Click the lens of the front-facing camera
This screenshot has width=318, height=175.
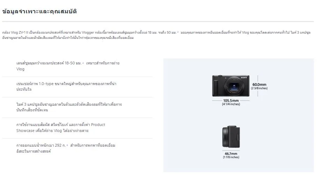[234, 86]
